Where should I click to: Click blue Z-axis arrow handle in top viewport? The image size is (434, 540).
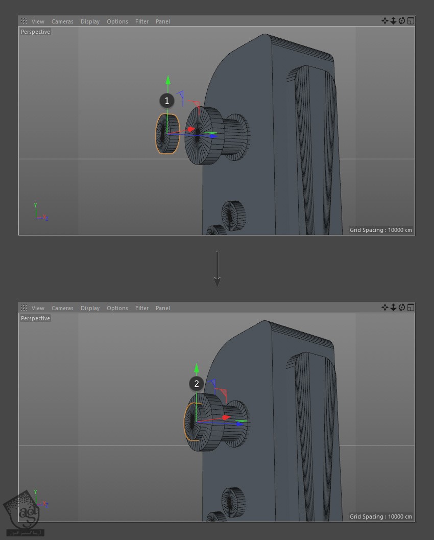click(x=213, y=136)
